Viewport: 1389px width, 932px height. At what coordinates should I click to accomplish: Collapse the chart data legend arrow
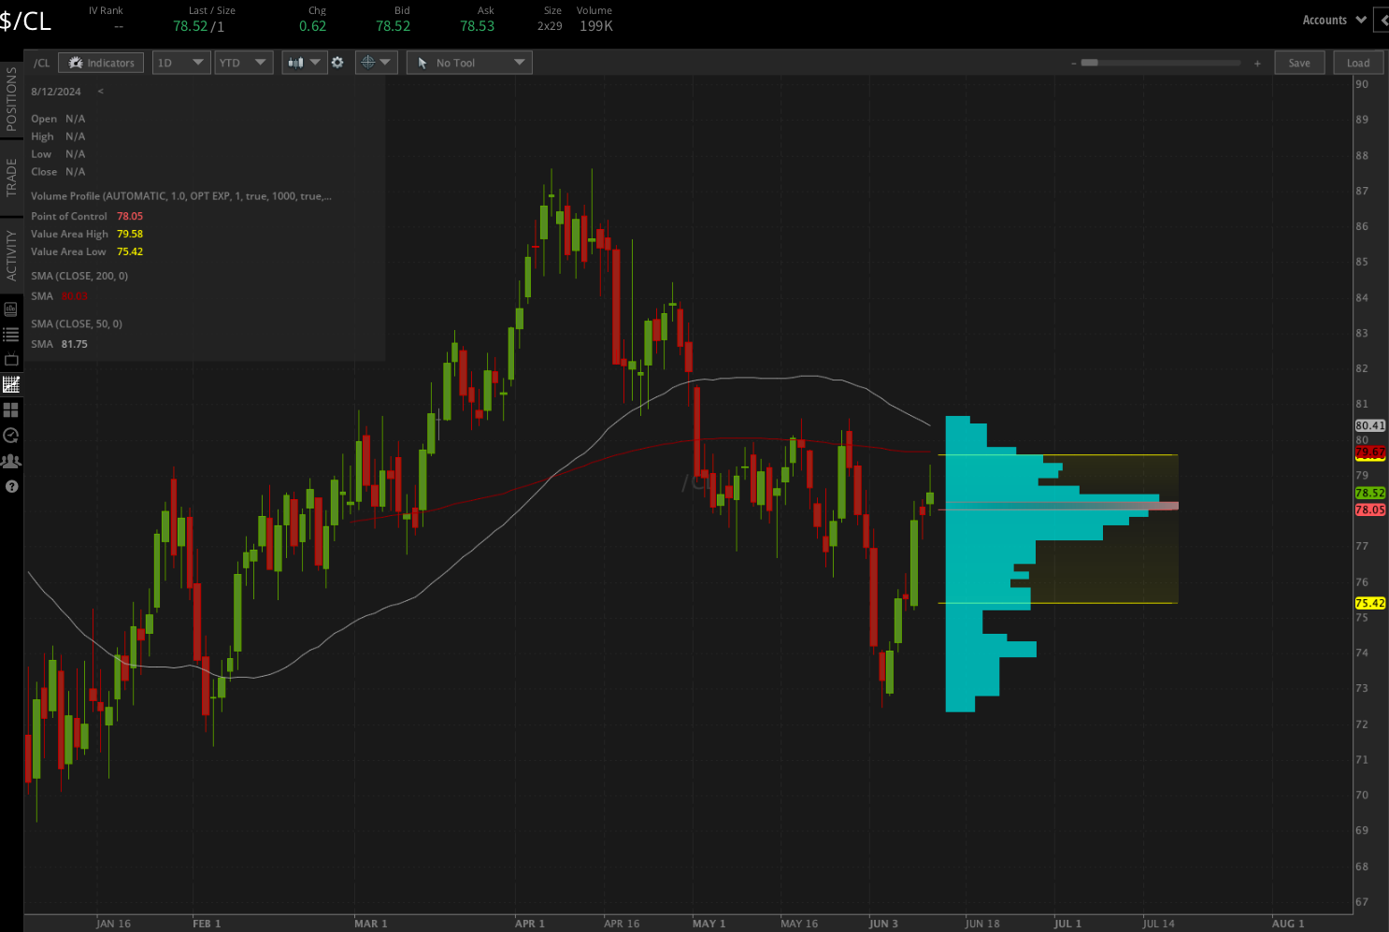[x=100, y=92]
